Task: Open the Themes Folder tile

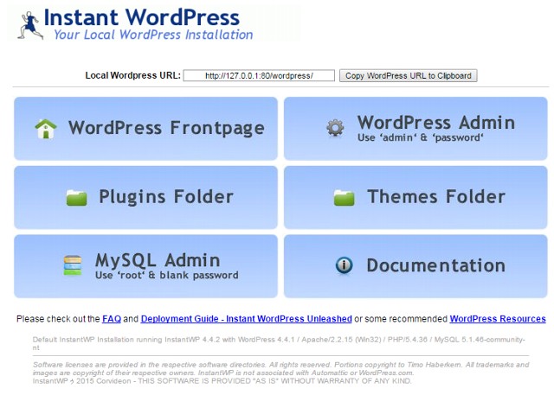Action: 415,197
